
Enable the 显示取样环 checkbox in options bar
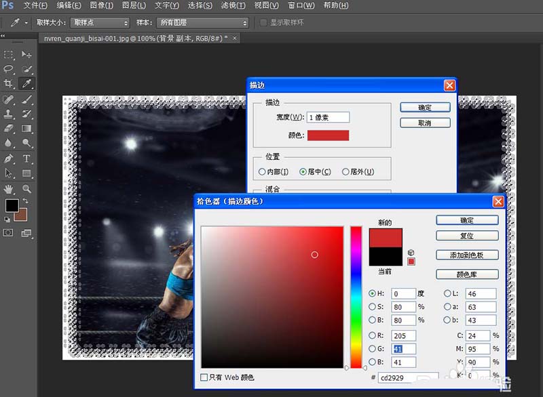point(263,22)
